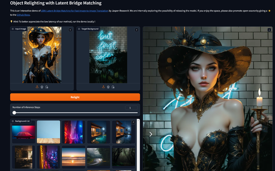Remove the Input Image with its X button
The image size is (275, 171).
click(x=70, y=30)
